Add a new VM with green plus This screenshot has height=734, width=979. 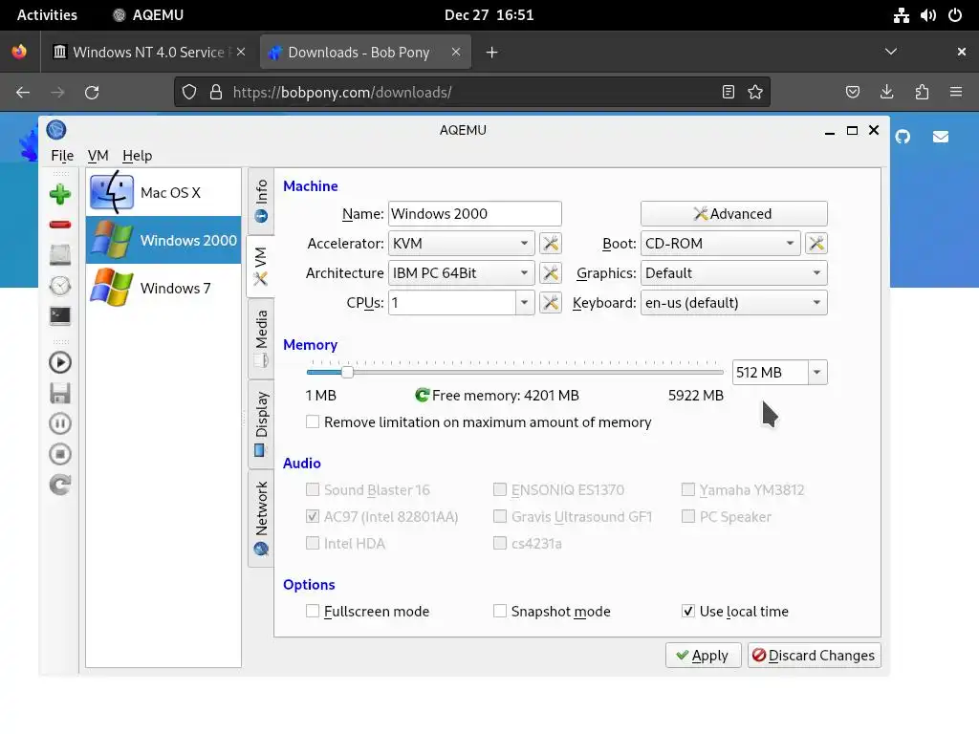60,194
